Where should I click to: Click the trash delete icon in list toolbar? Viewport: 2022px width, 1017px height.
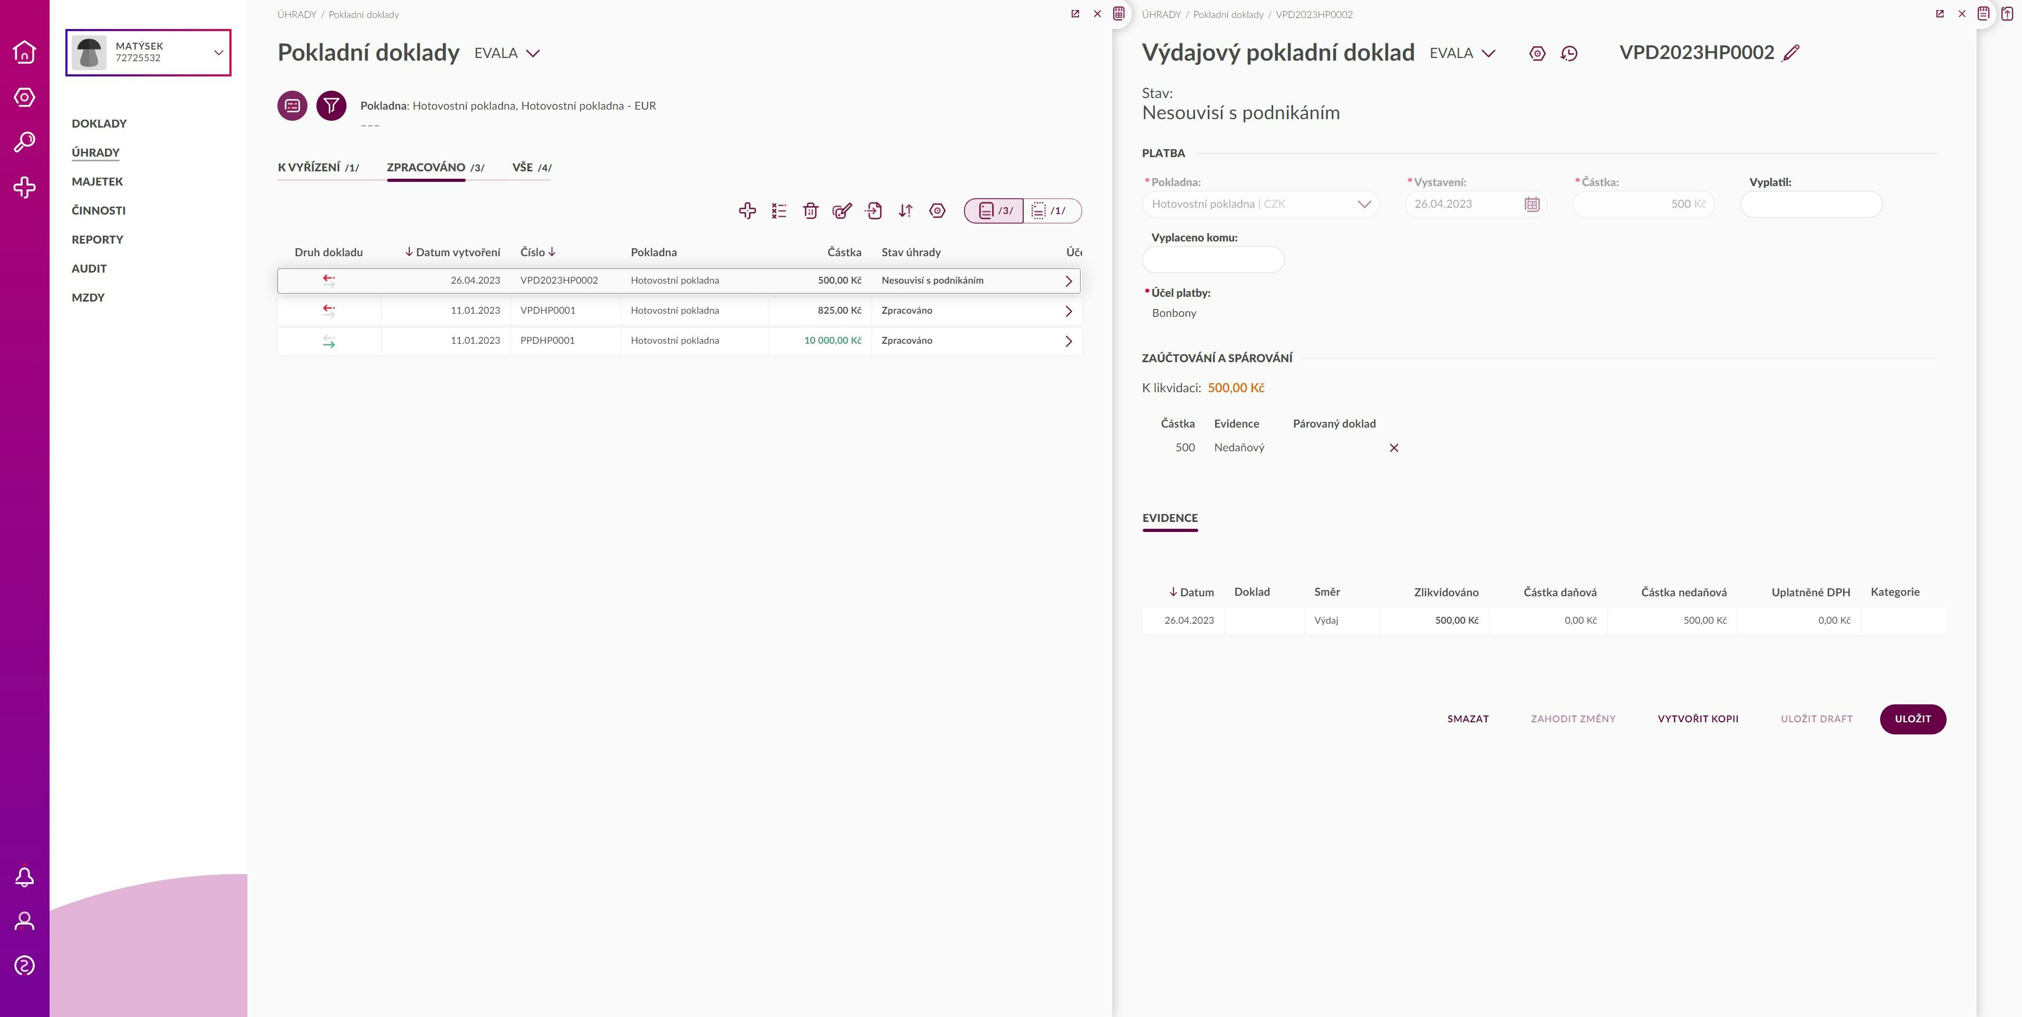811,210
